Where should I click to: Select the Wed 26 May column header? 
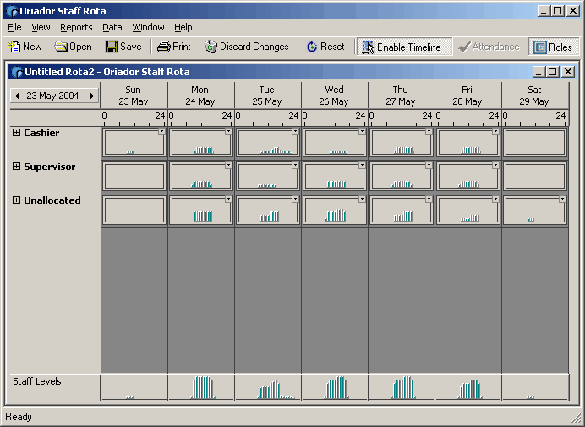coord(334,96)
